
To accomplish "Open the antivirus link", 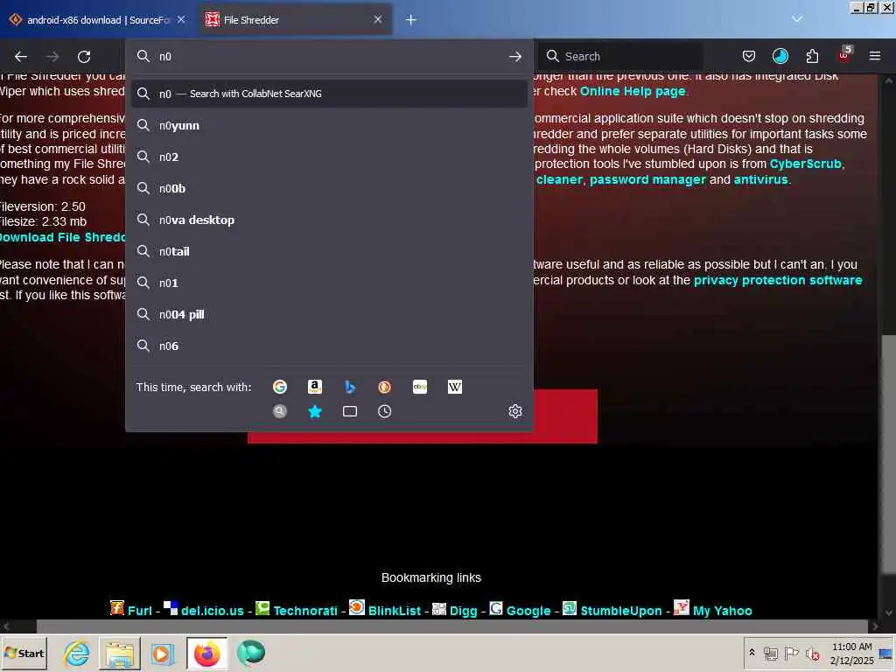I will 760,178.
